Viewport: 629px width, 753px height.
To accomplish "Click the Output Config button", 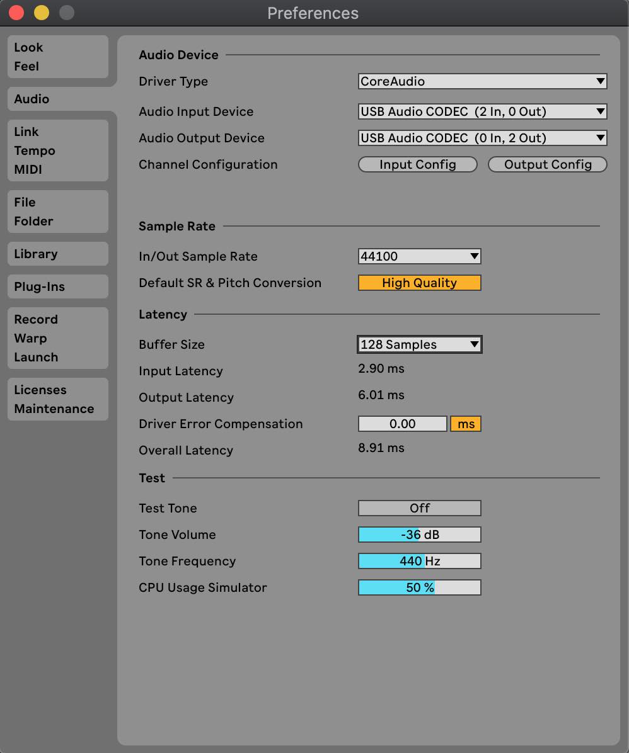I will [548, 164].
